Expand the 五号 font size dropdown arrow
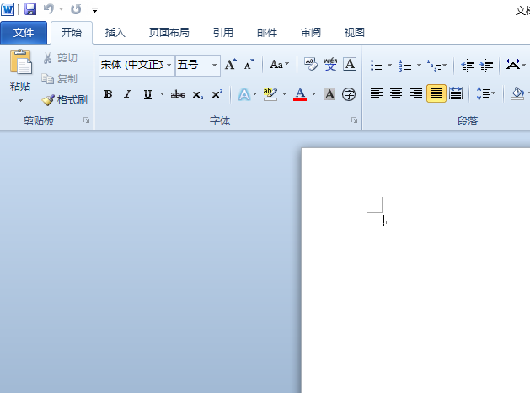Image resolution: width=530 pixels, height=393 pixels. pos(214,65)
